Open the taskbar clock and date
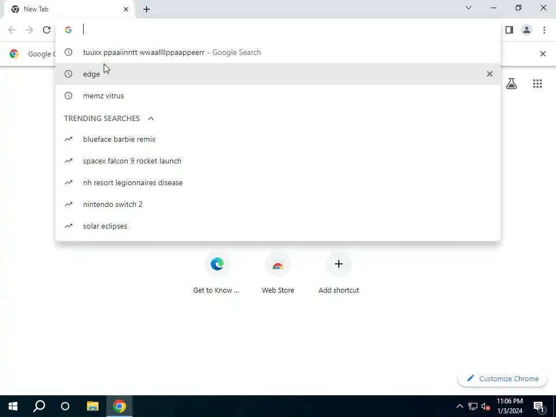The image size is (556, 417). [509, 406]
